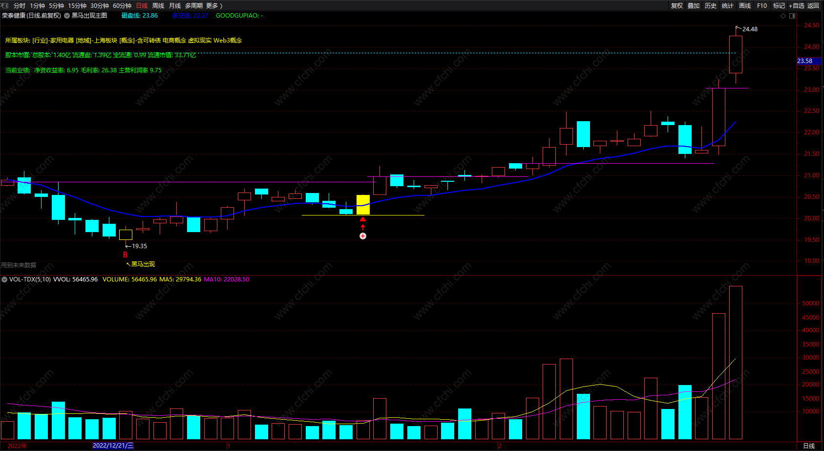824x451 pixels.
Task: Click the VVOL: 56465.96 value
Action: coord(75,279)
